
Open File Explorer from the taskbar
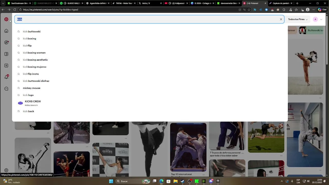(x=176, y=181)
